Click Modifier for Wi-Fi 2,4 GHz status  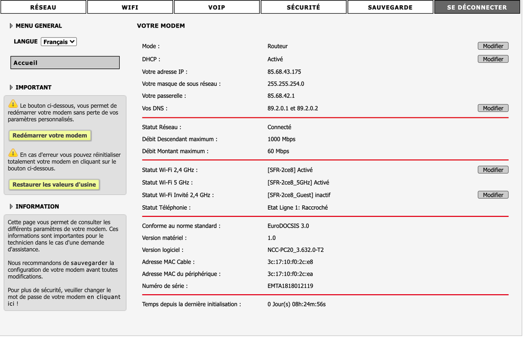pyautogui.click(x=492, y=170)
